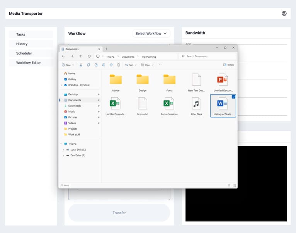This screenshot has width=296, height=233.
Task: Open Gallery in navigation pane
Action: pyautogui.click(x=72, y=79)
